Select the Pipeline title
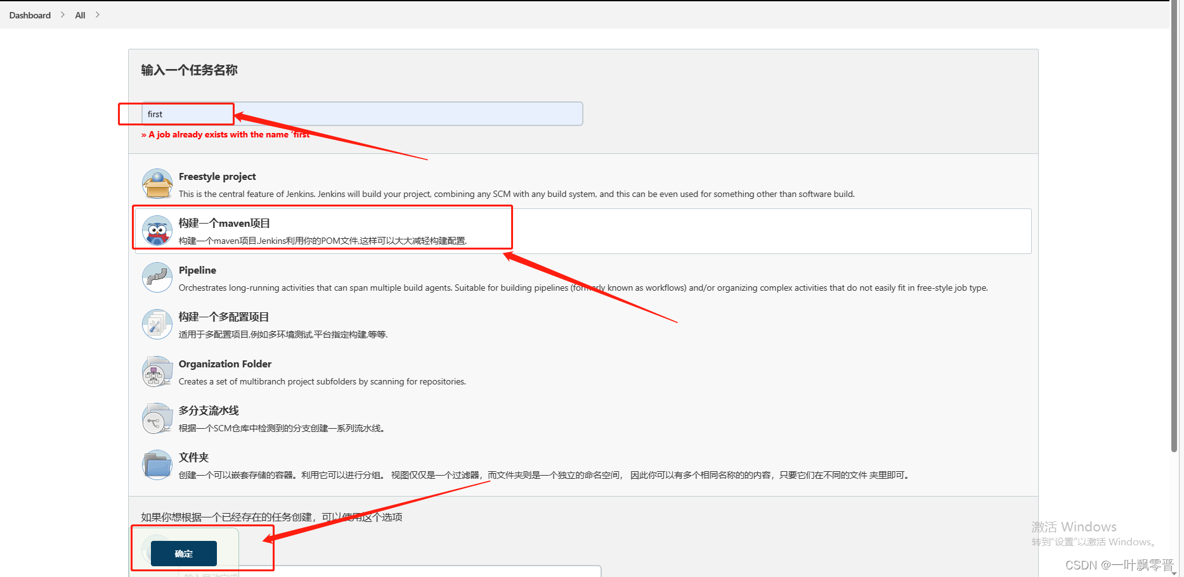Screen dimensions: 1184x577 (197, 270)
